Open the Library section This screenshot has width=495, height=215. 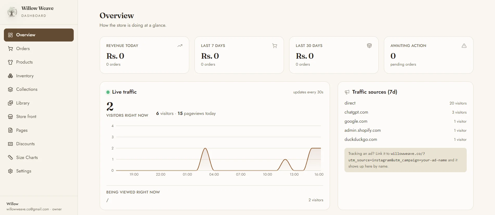click(x=39, y=103)
